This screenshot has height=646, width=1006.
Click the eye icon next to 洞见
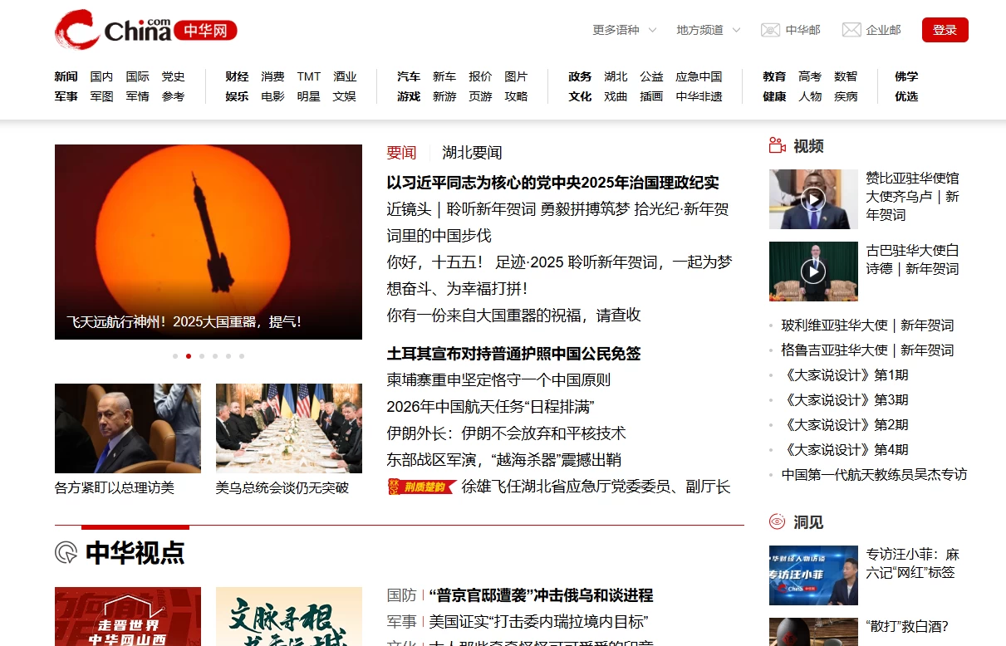776,521
